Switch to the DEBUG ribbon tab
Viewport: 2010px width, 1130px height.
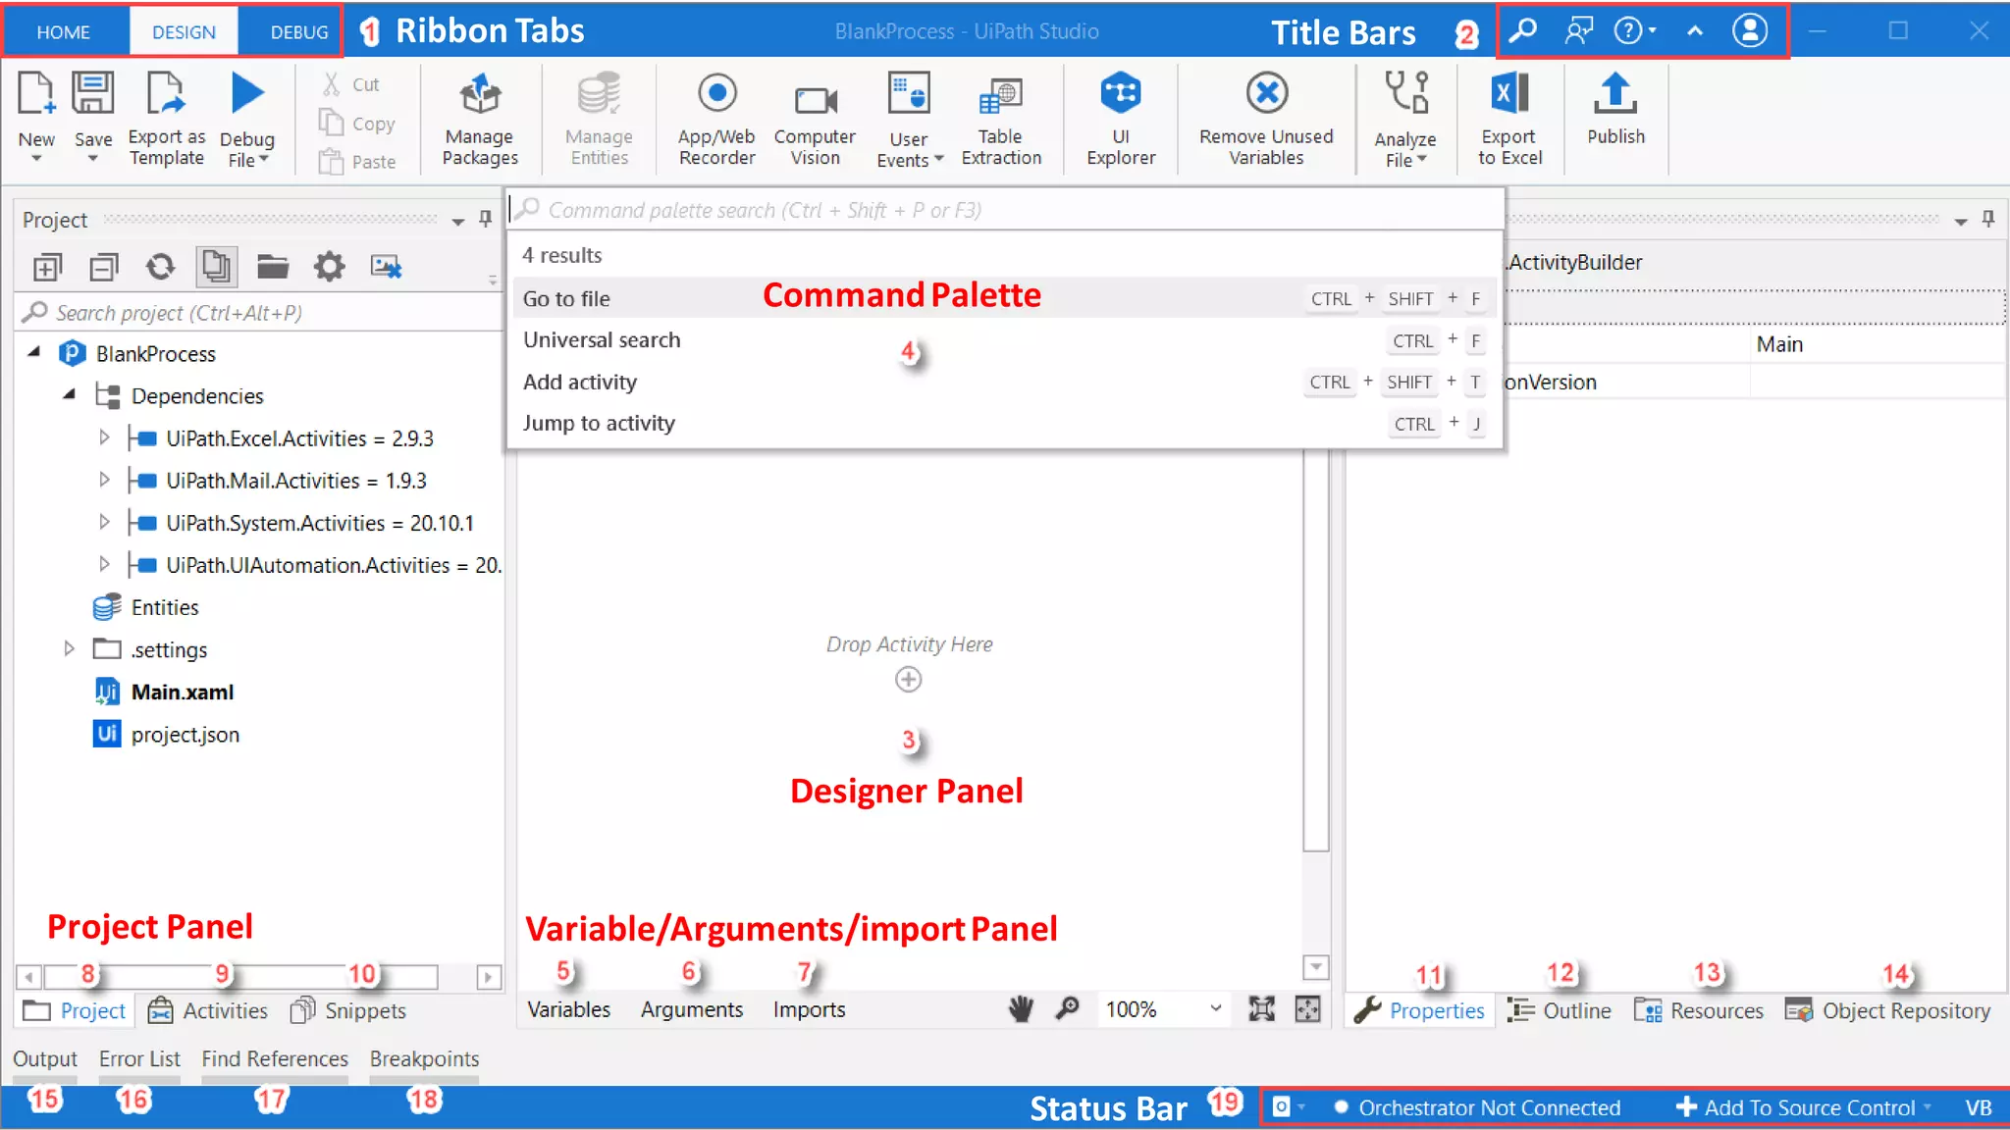pos(298,32)
